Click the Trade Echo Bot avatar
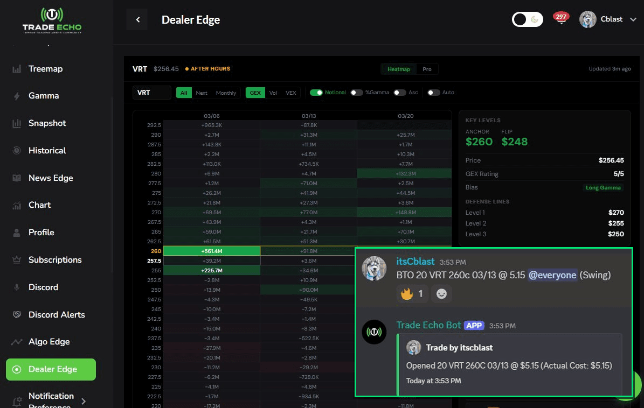Viewport: 644px width, 408px height. 374,332
